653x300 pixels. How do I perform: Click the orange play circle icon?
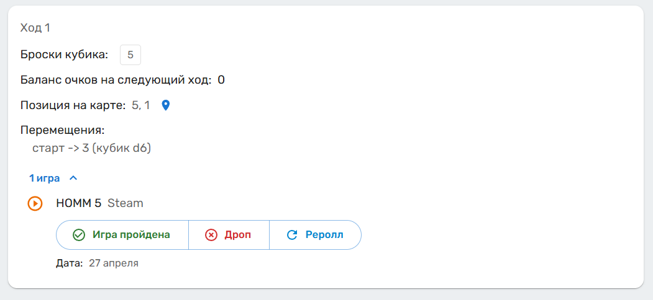35,203
